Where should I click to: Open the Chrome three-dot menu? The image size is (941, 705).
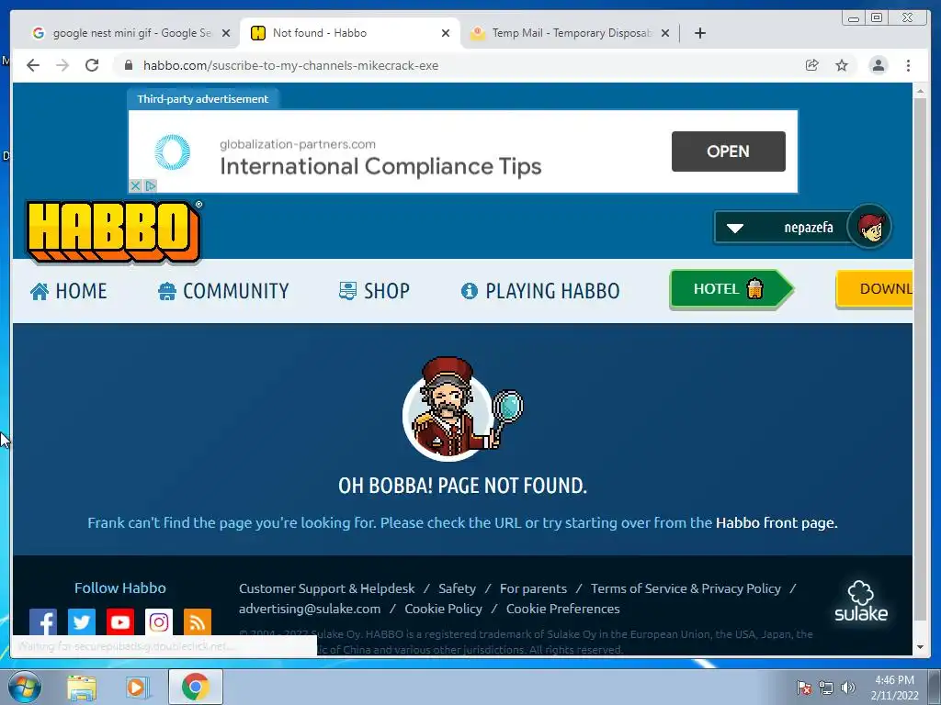908,65
